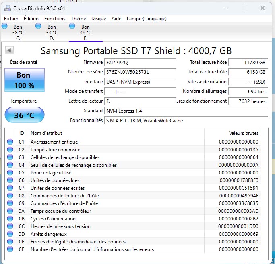Click status dot for Unités de données écrites

point(10,188)
